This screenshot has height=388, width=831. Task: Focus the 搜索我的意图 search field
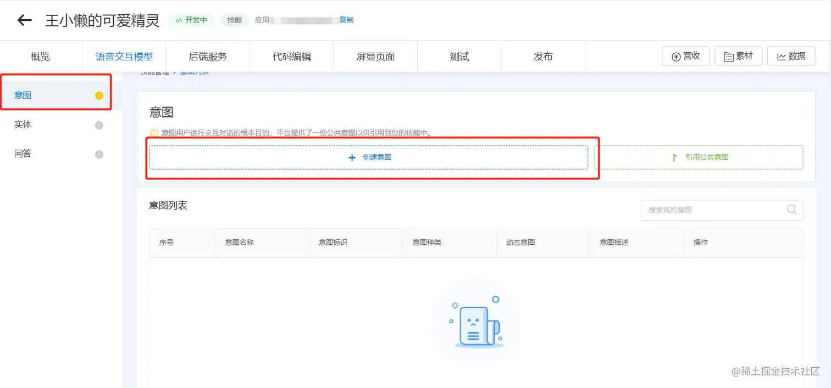click(x=722, y=210)
